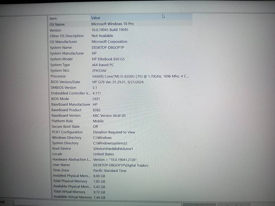The image size is (275, 206).
Task: Select the Windows Directory row label
Action: (x=67, y=138)
